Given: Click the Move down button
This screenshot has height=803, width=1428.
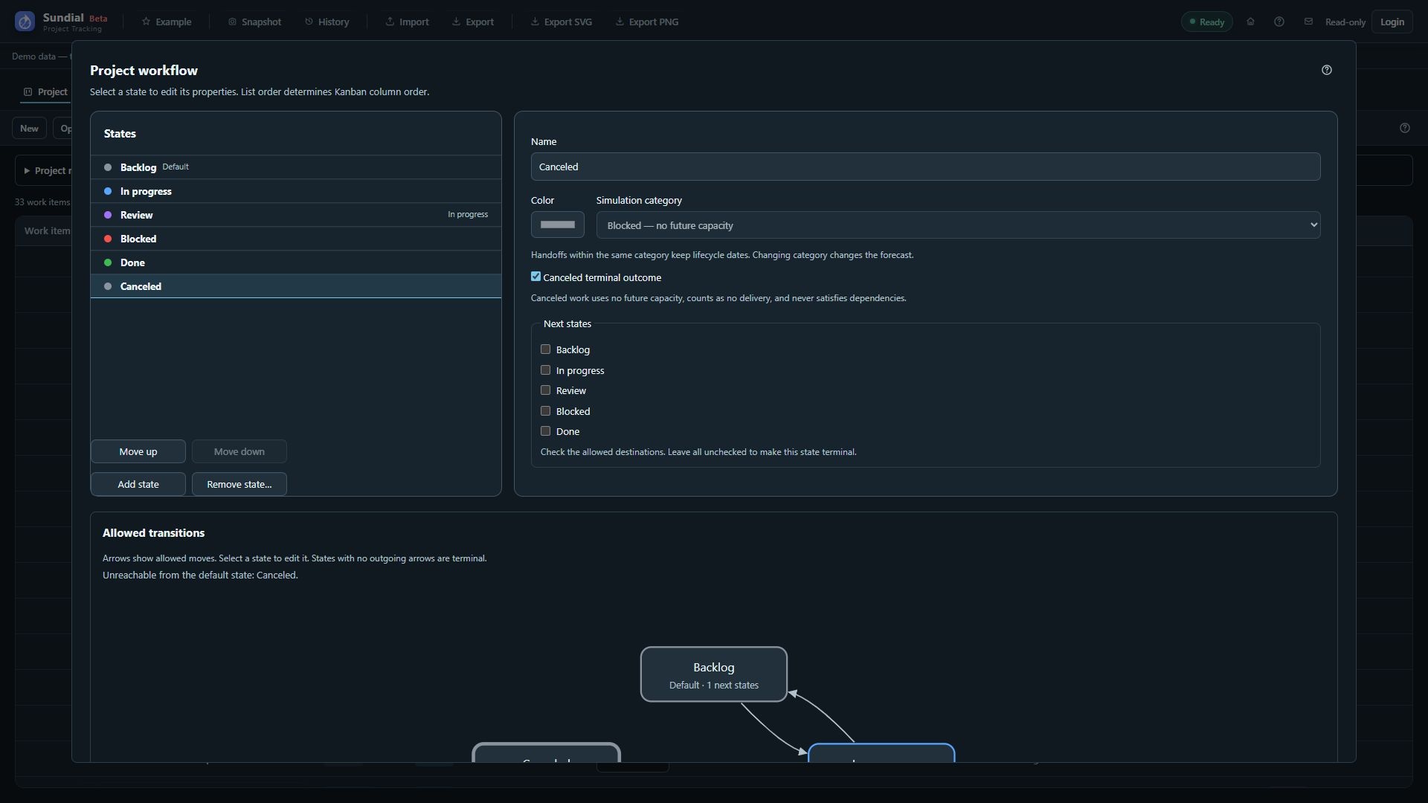Looking at the screenshot, I should [x=239, y=451].
